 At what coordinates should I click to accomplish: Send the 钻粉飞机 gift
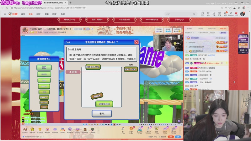pyautogui.click(x=174, y=130)
